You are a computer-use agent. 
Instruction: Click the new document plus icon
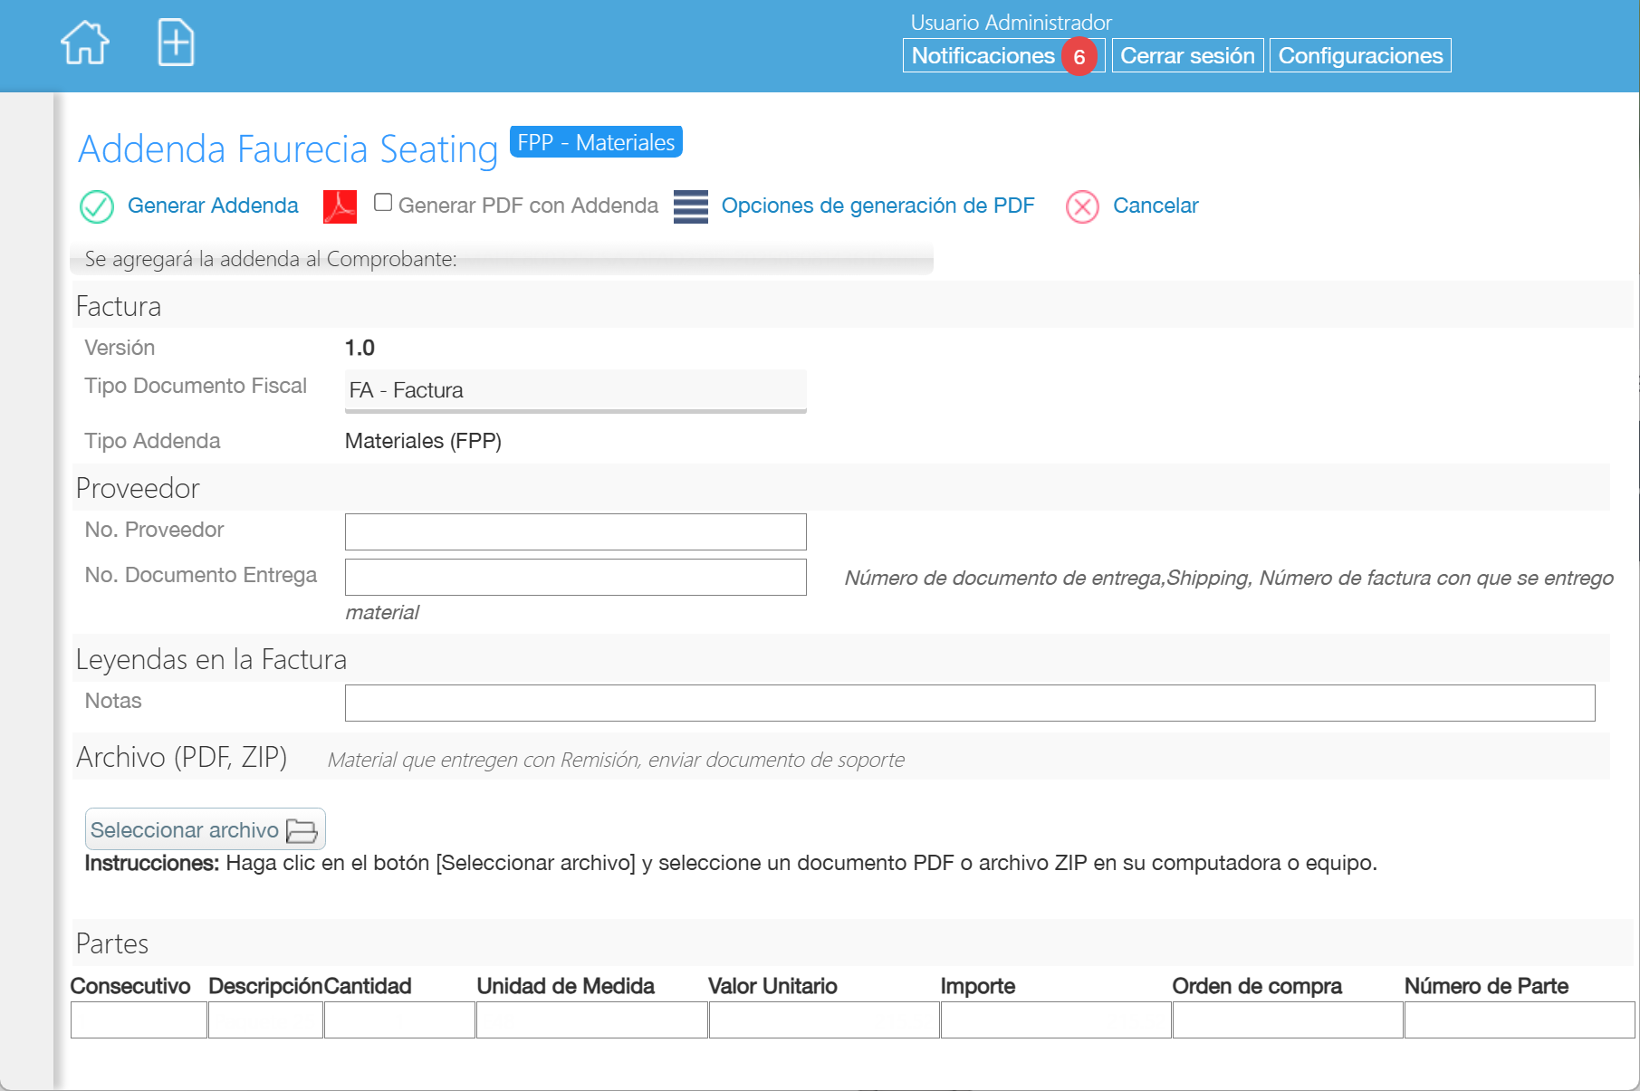point(176,43)
